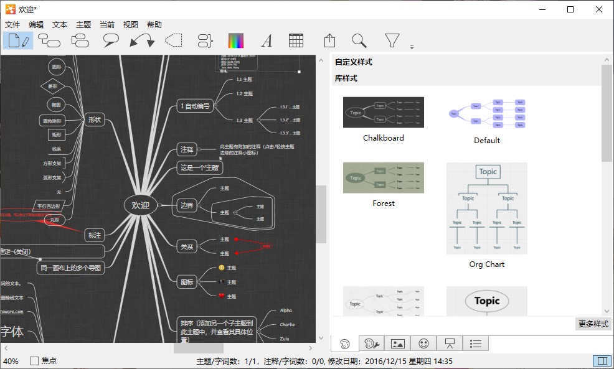Open the font style 'A' tool
Screen dimensions: 614x369
267,41
